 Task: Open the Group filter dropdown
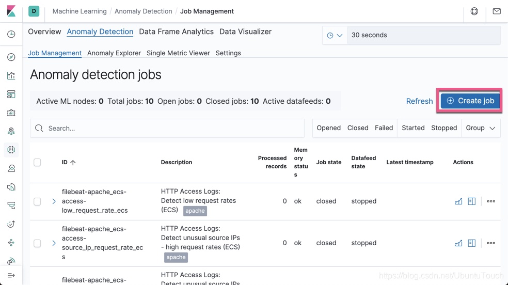pos(481,128)
